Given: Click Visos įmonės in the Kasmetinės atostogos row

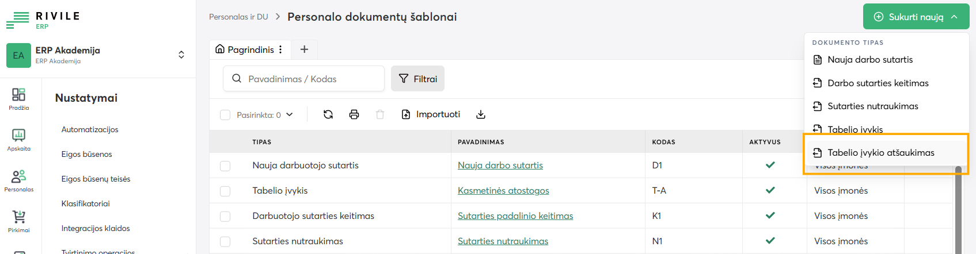Looking at the screenshot, I should click(x=841, y=191).
